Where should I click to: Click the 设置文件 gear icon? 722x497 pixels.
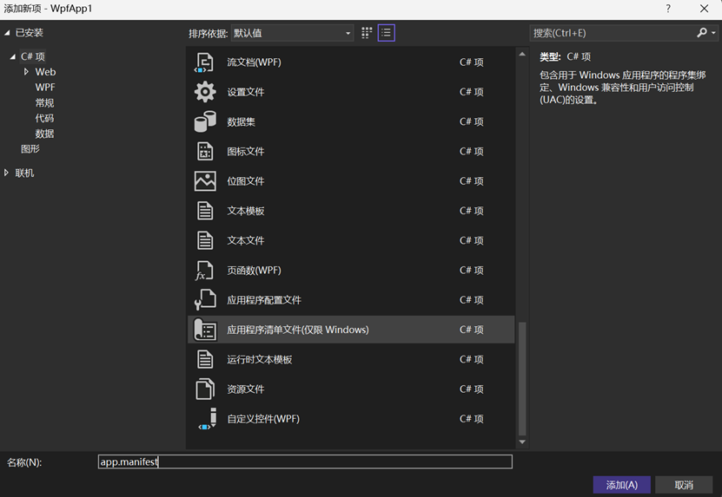pyautogui.click(x=204, y=92)
